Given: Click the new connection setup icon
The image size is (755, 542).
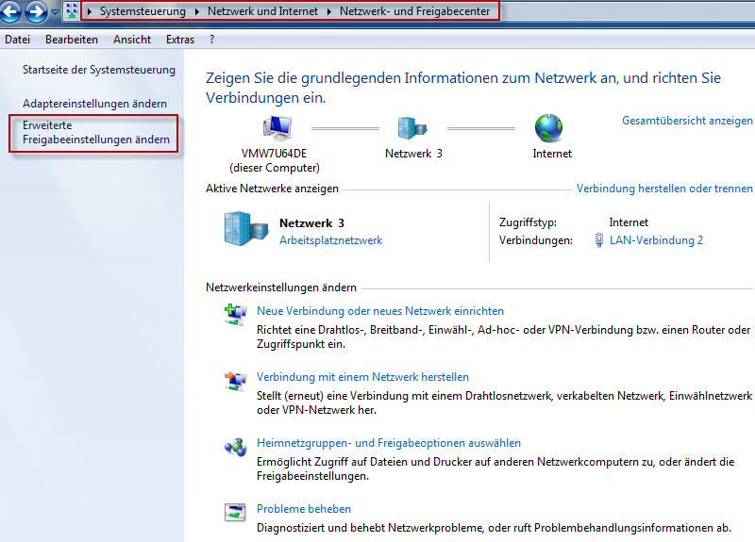Looking at the screenshot, I should (235, 315).
